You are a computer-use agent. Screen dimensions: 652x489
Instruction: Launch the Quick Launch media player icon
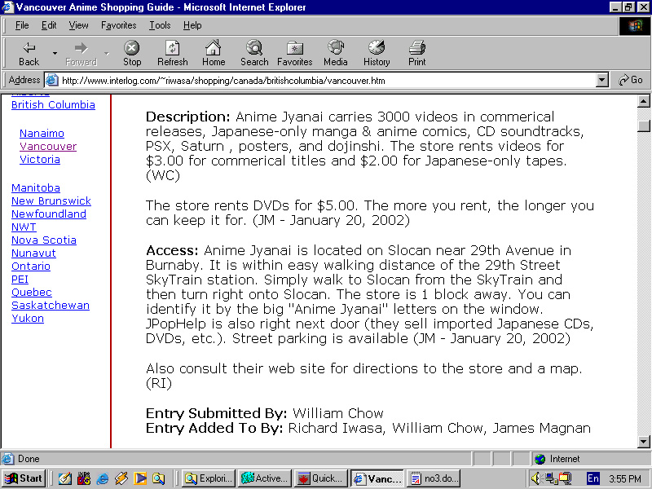point(140,479)
